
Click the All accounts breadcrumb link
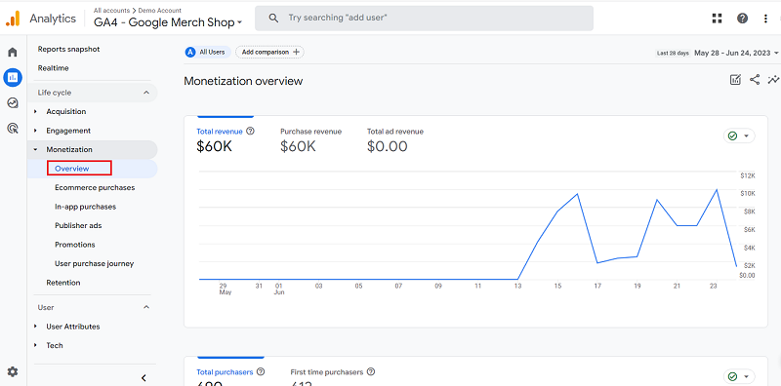(x=111, y=10)
